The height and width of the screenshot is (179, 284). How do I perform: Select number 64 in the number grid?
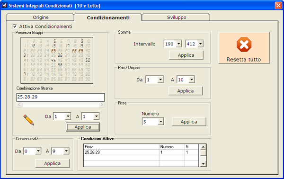click(46, 70)
